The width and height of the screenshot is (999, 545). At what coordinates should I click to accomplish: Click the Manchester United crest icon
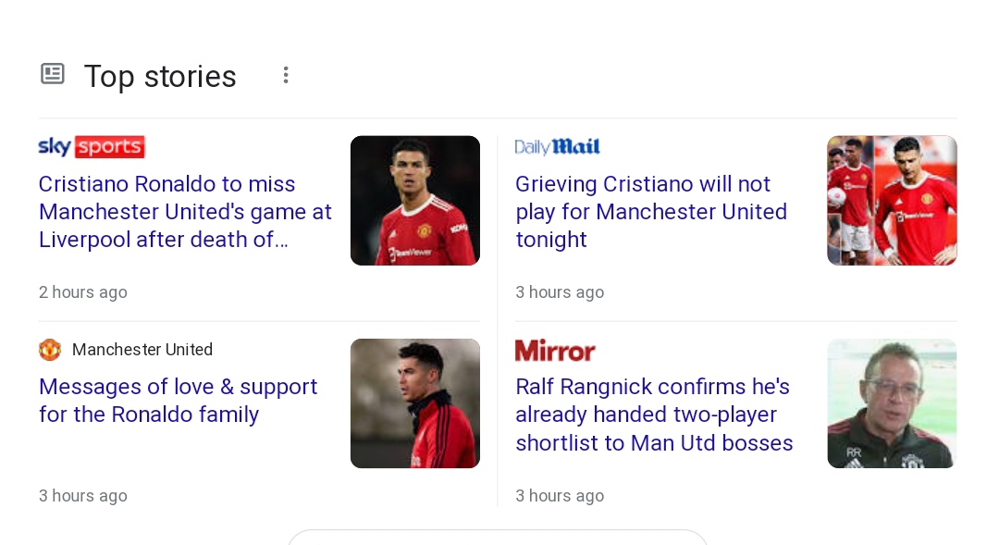pos(50,350)
